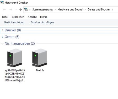Screen dimensions: 118x99
Task: Go forward with the right arrow
Action: (11, 9)
